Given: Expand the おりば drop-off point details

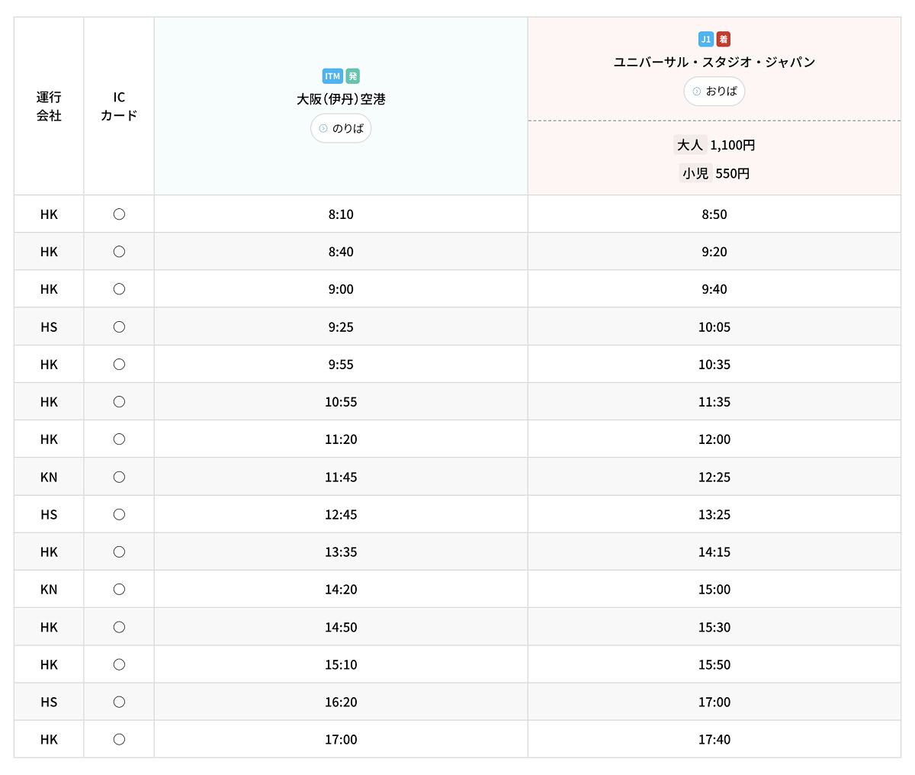Looking at the screenshot, I should (x=714, y=91).
